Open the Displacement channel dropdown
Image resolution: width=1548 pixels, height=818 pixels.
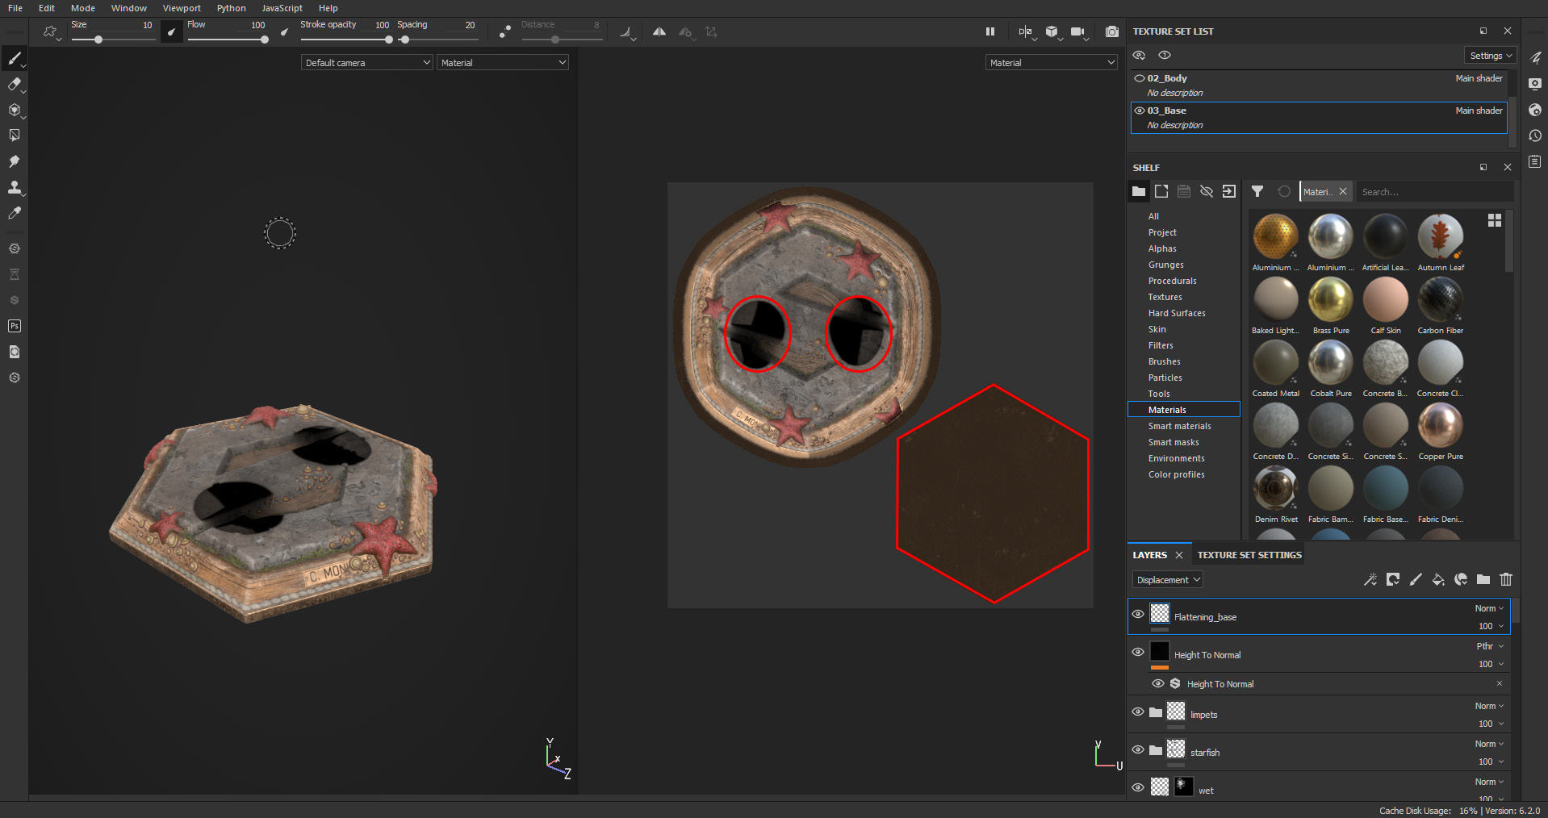[x=1168, y=580]
